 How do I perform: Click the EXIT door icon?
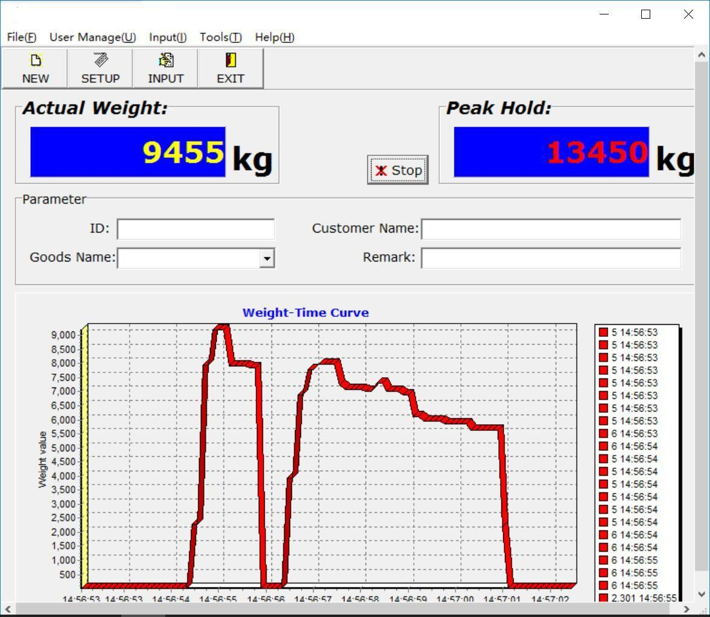(230, 60)
